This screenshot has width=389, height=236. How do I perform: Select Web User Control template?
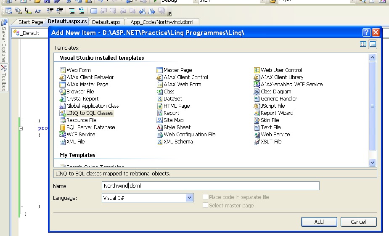[278, 70]
